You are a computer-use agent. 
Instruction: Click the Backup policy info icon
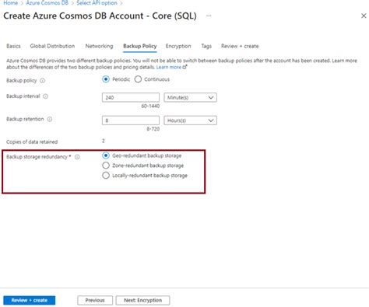click(42, 81)
